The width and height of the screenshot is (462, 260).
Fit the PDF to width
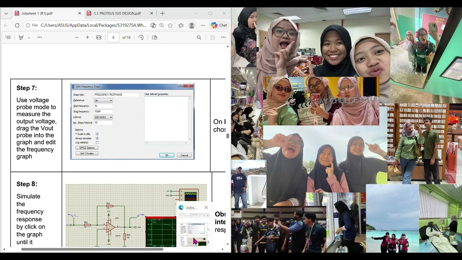(x=99, y=37)
